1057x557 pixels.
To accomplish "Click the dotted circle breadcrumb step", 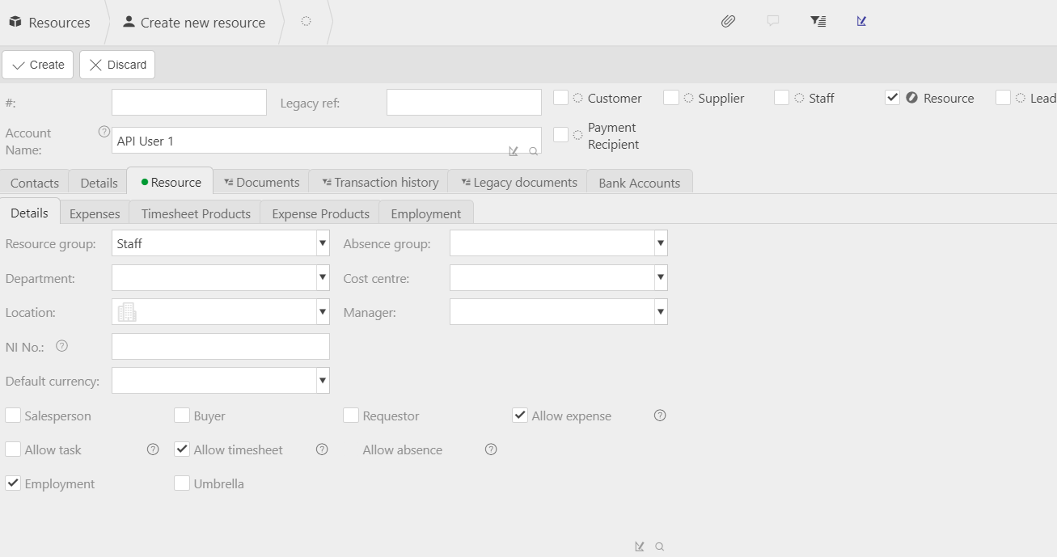I will [x=306, y=22].
